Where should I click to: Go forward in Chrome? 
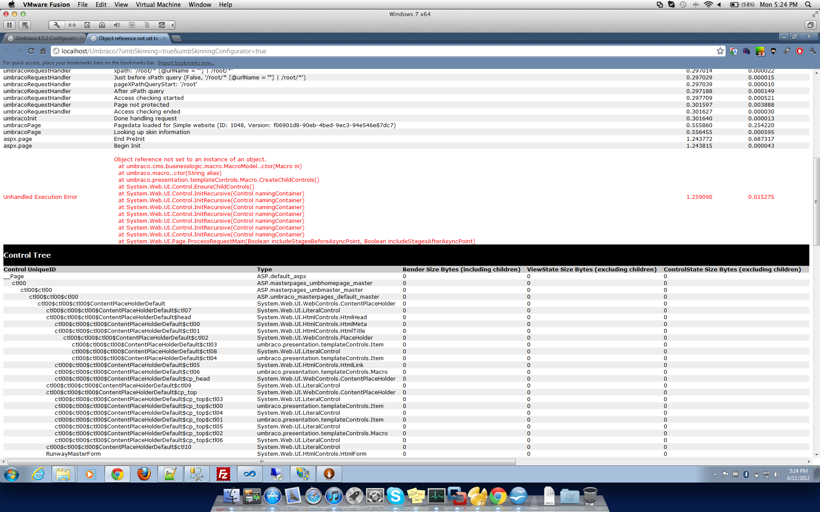[x=19, y=51]
